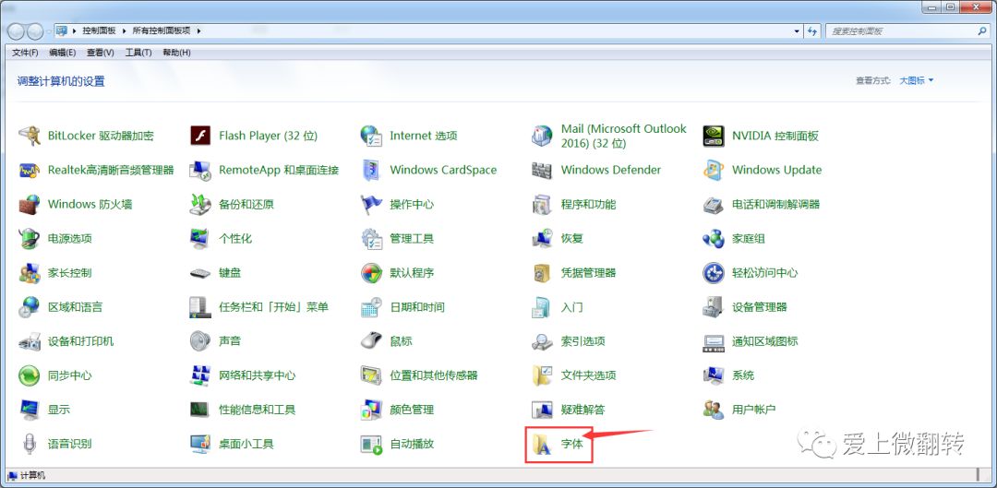Open the 工具(T) menu
The width and height of the screenshot is (997, 488).
[x=138, y=53]
